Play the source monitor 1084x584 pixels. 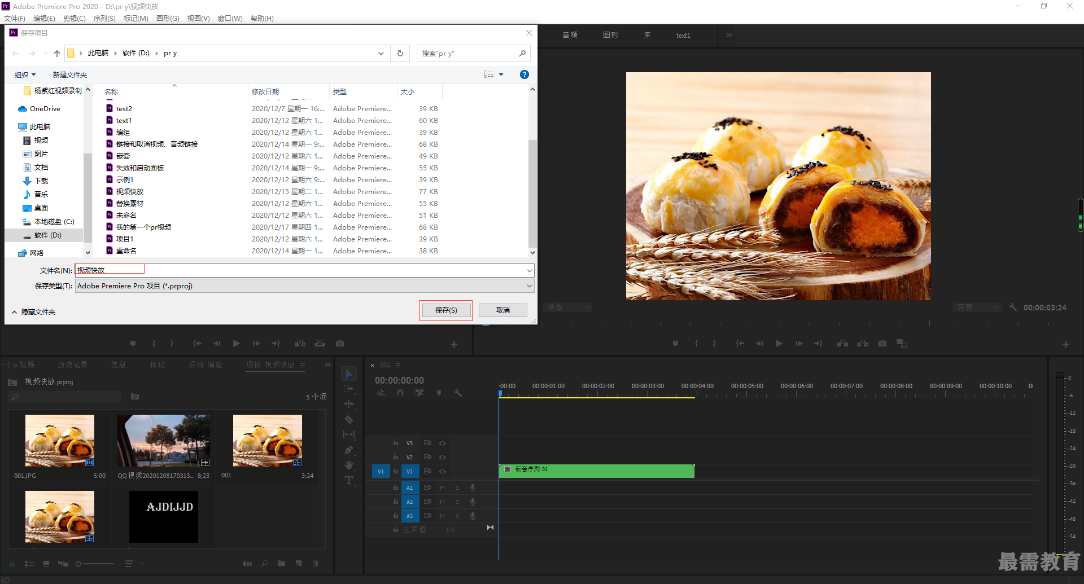[x=237, y=344]
